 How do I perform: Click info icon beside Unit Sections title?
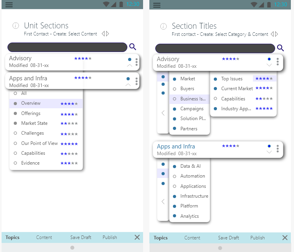pyautogui.click(x=16, y=26)
